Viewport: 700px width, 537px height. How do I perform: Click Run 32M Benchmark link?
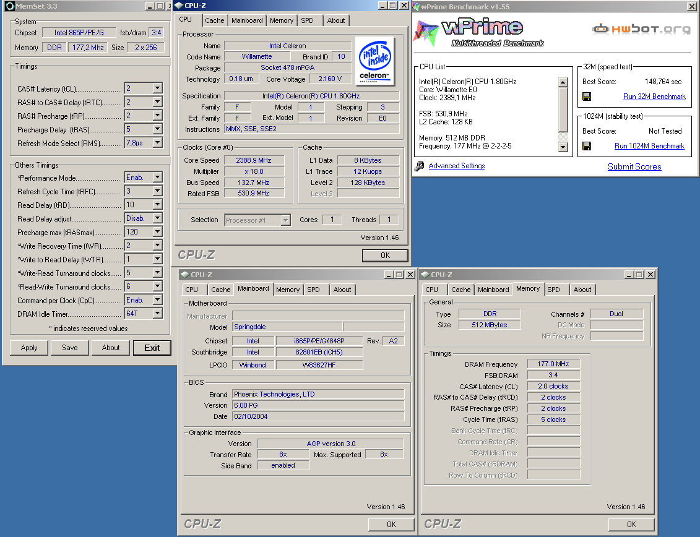pos(654,97)
